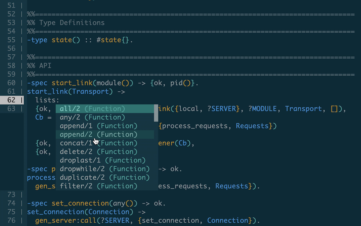Select append/2 function suggestion

coord(105,134)
